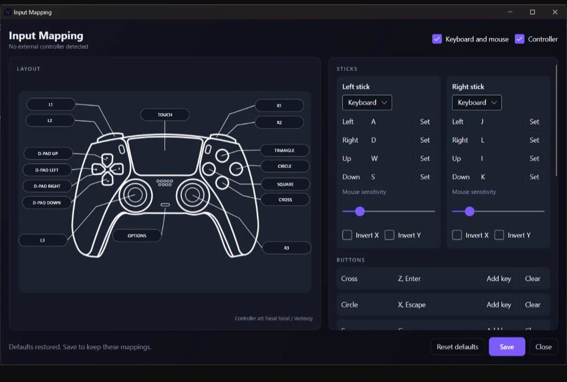567x382 pixels.
Task: Minimize the Input Mapping window
Action: [x=510, y=12]
